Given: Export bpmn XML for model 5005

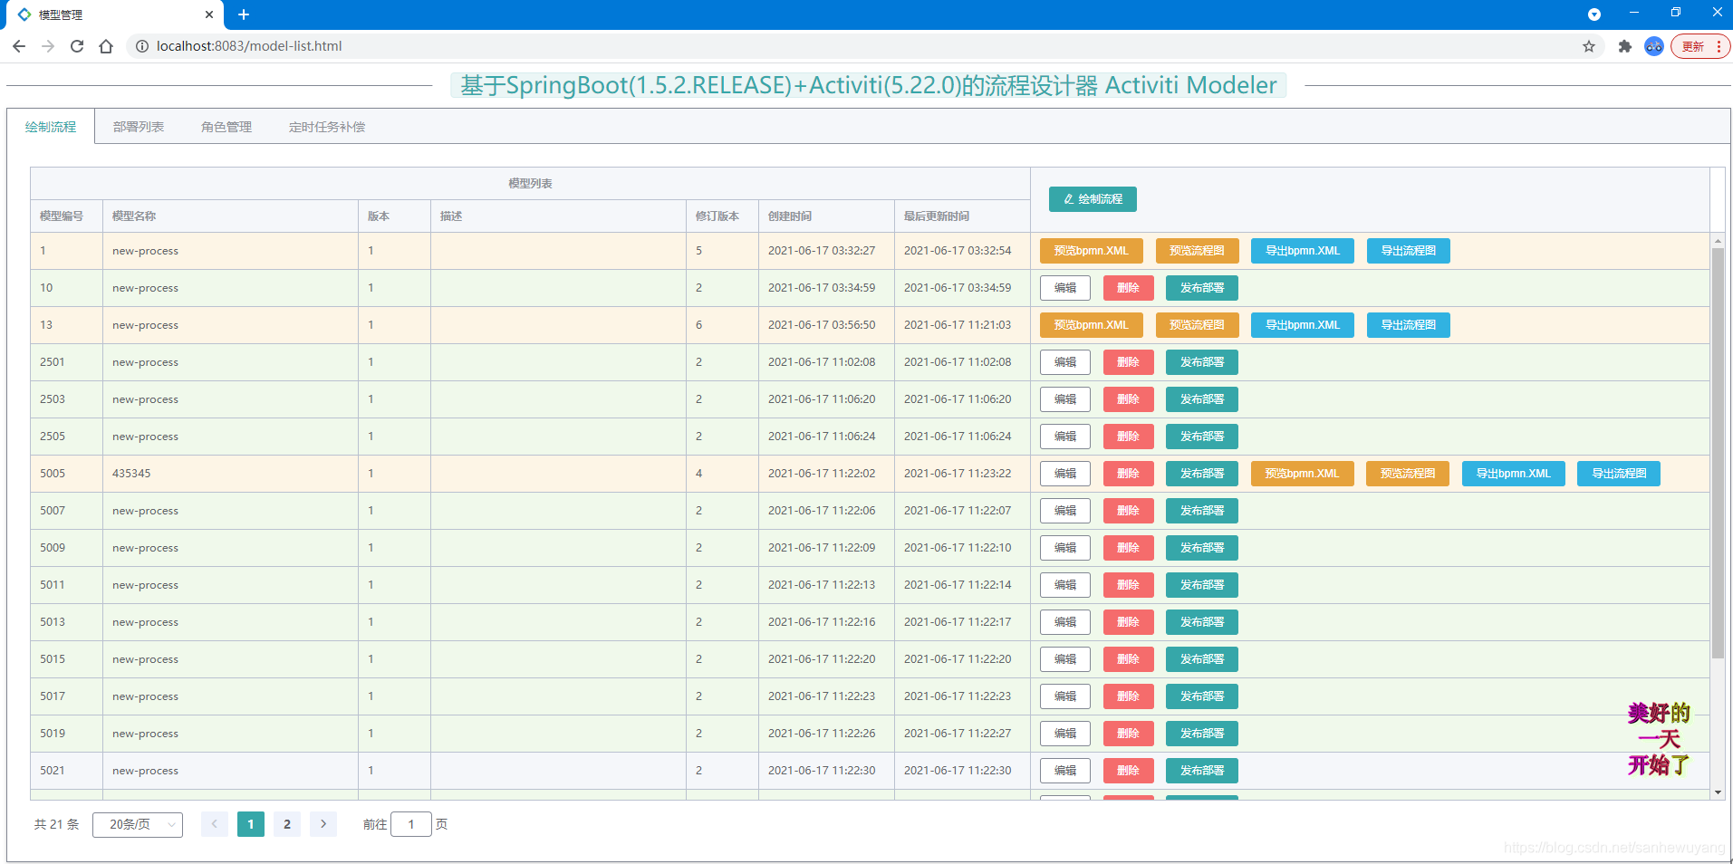Looking at the screenshot, I should point(1513,474).
